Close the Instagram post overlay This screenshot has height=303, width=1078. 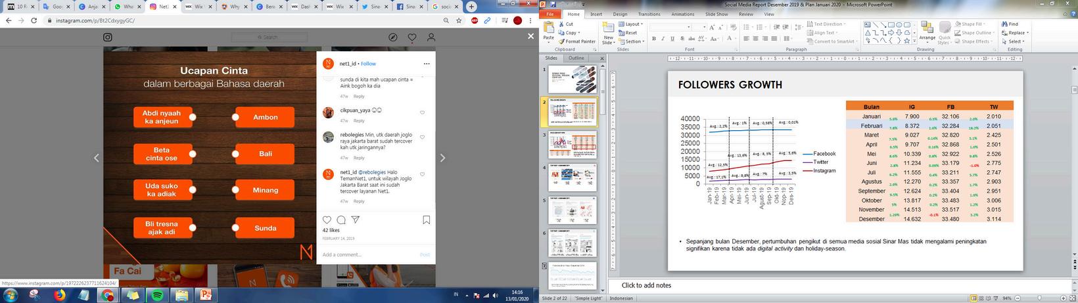click(531, 36)
